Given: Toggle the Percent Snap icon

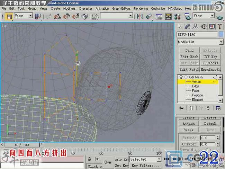Looking at the screenshot, I should pos(66,17).
